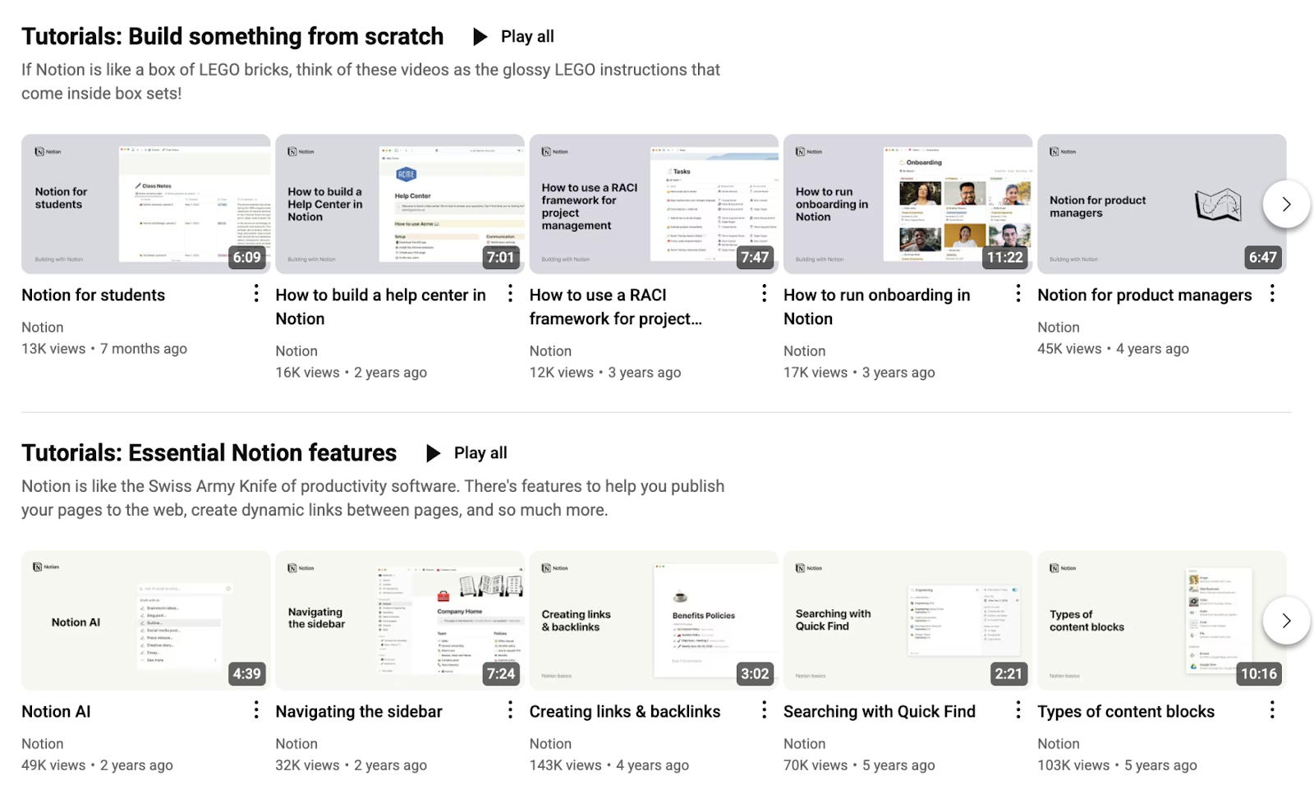Open options menu for Notion for product managers
Image resolution: width=1314 pixels, height=794 pixels.
point(1271,293)
